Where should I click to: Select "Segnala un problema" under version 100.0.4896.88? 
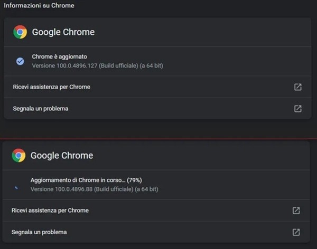click(x=39, y=232)
